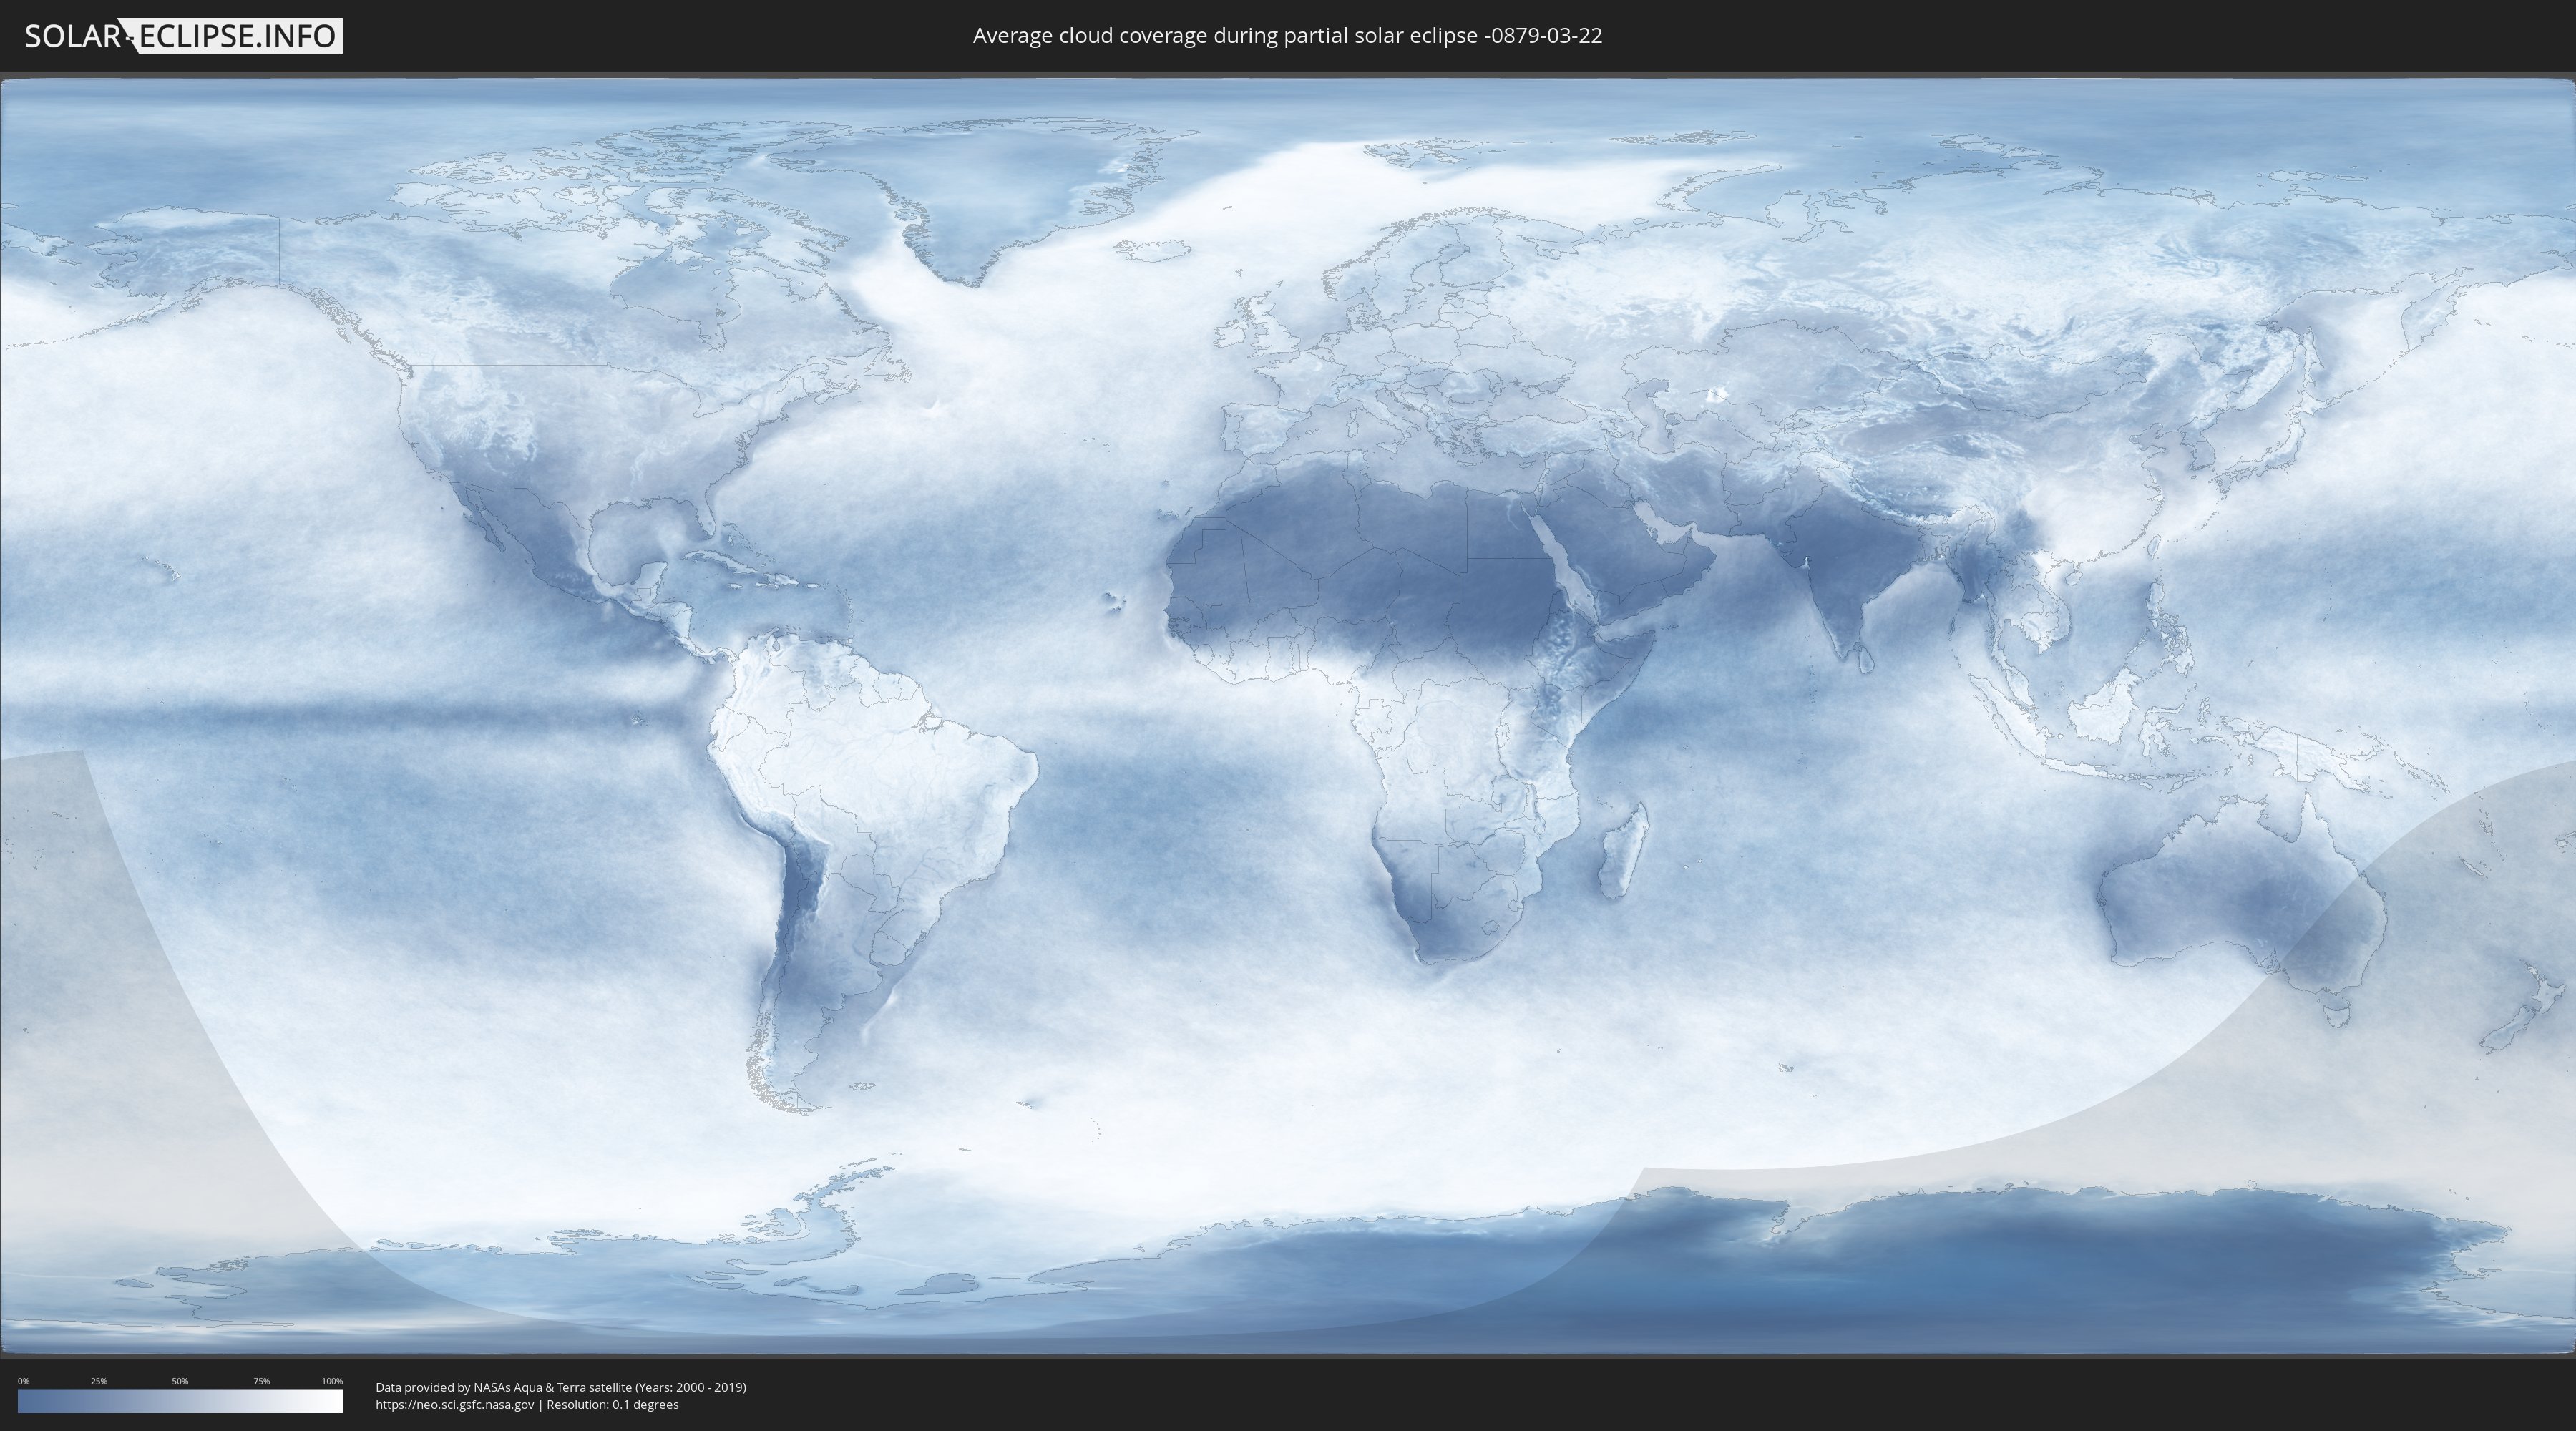Click the 25% legend label

point(99,1381)
